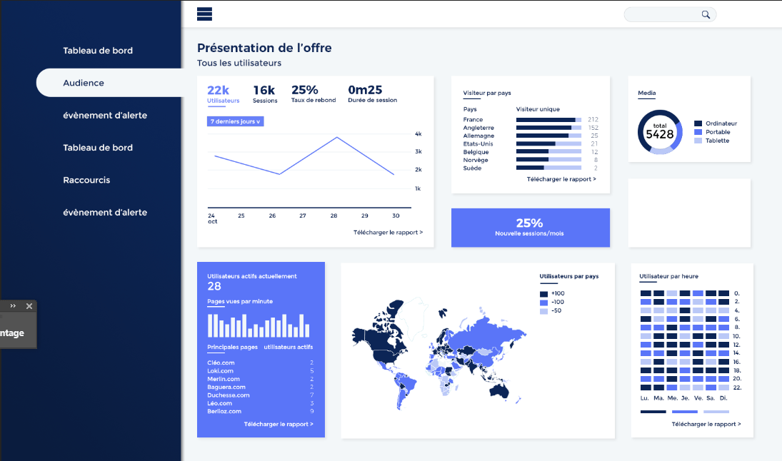The width and height of the screenshot is (782, 461).
Task: Switch to the 16k Sessions metric
Action: [264, 93]
